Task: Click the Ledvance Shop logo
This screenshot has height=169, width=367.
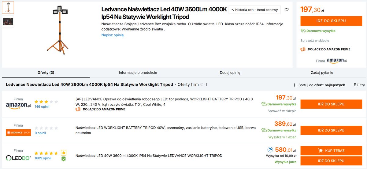Action: click(x=18, y=132)
